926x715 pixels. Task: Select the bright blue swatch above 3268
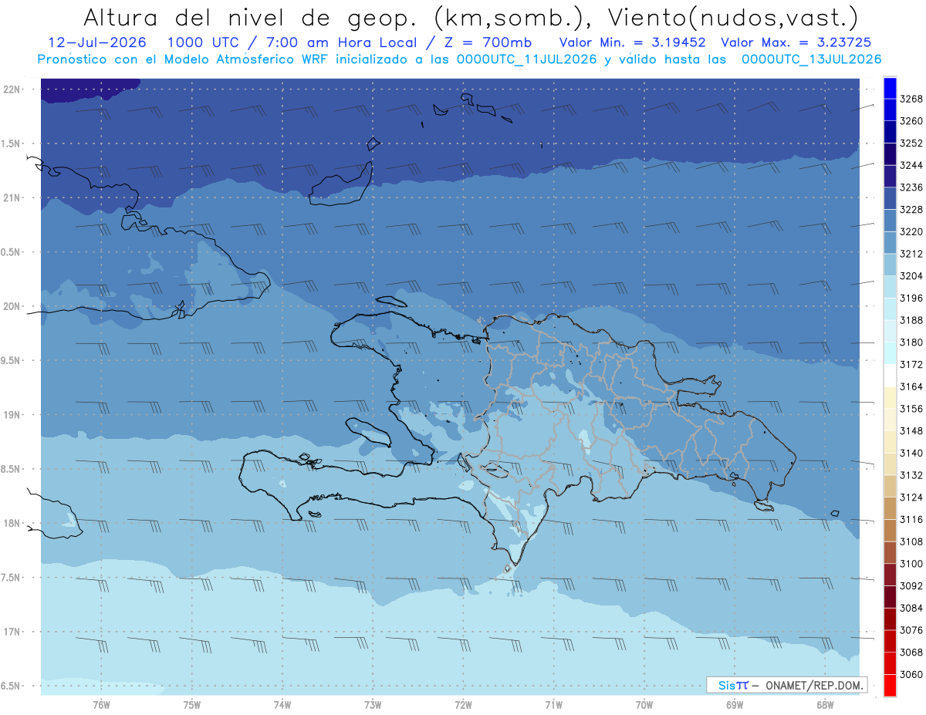890,88
